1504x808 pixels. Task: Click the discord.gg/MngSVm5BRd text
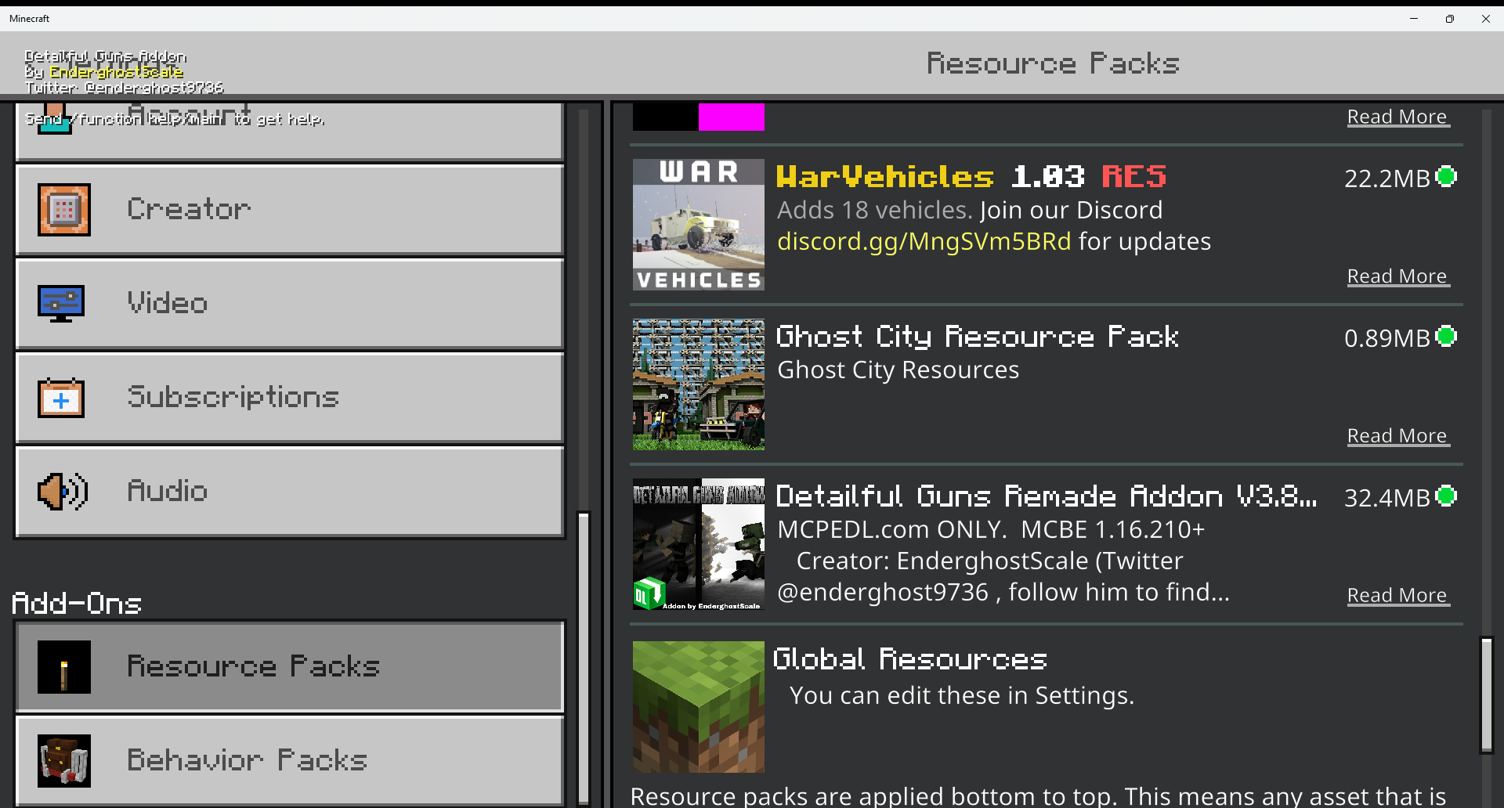click(924, 242)
